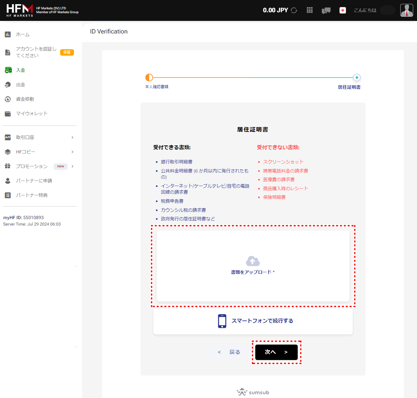Click Server Time: Jul 29 2024 06:03
The height and width of the screenshot is (398, 417).
[32, 224]
